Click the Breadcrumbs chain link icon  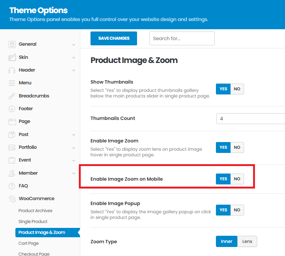click(12, 96)
